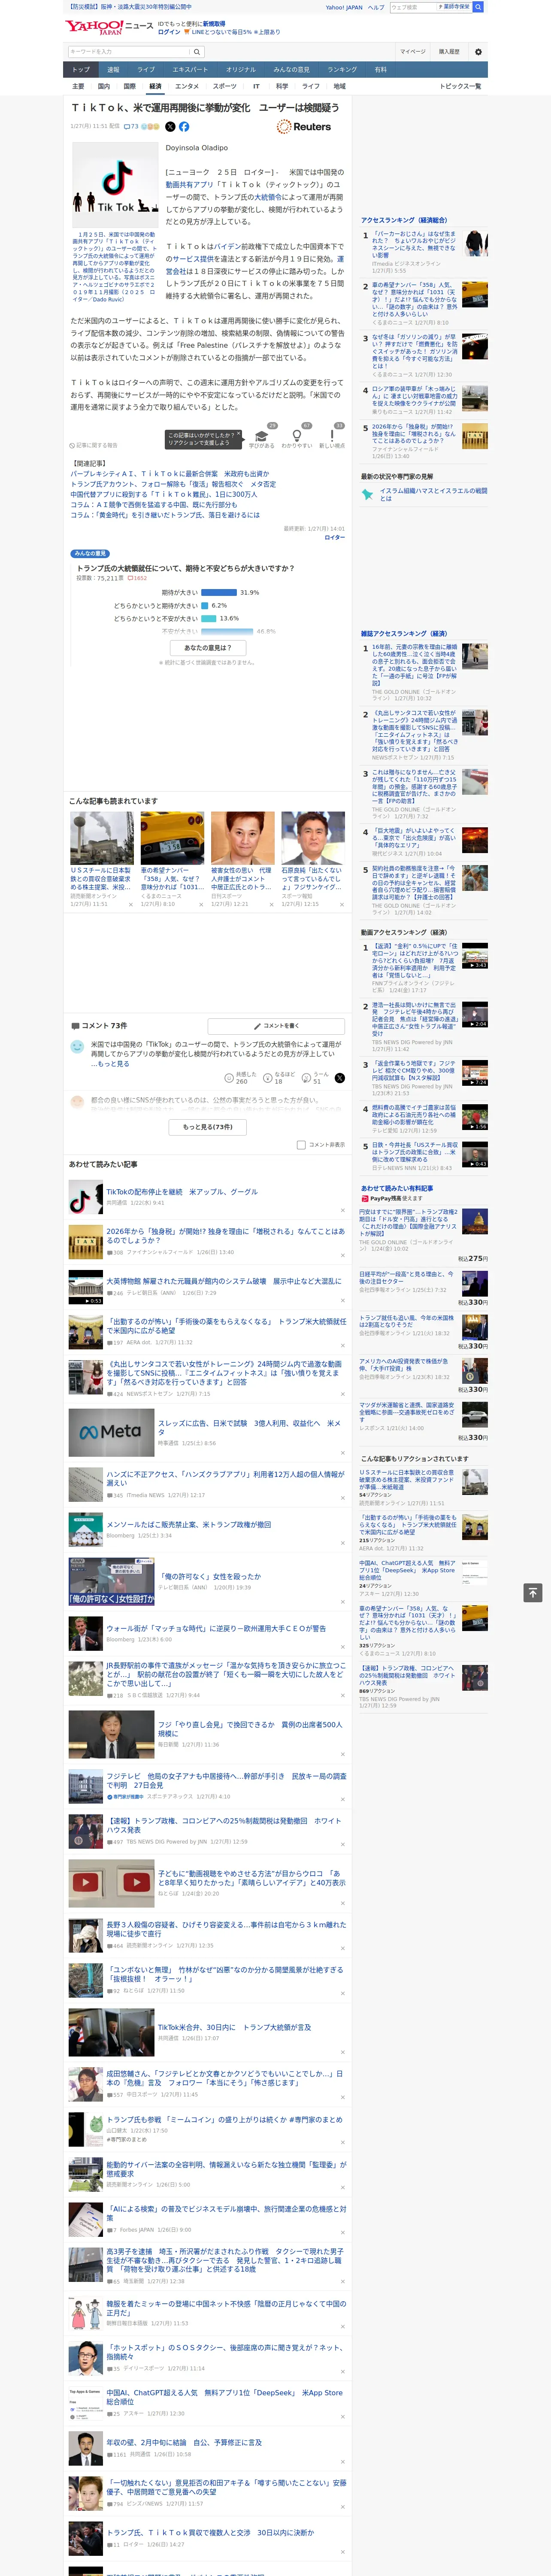Share article on Facebook
Image resolution: width=551 pixels, height=2576 pixels.
[184, 127]
